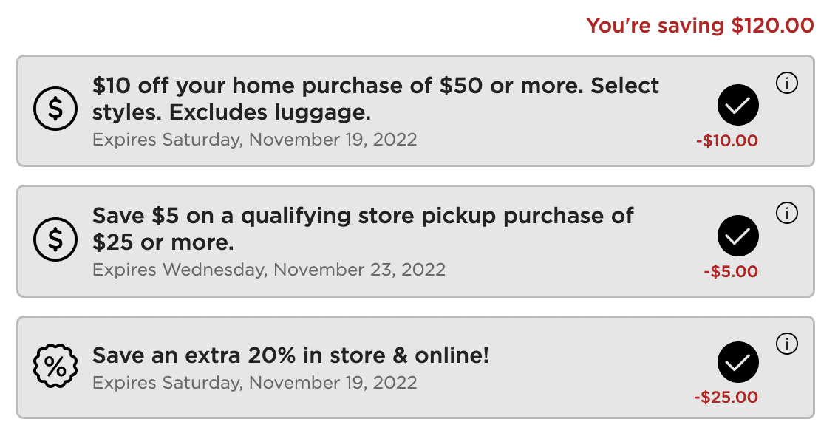Open info details for the $10 home purchase coupon
The height and width of the screenshot is (436, 838).
(787, 84)
